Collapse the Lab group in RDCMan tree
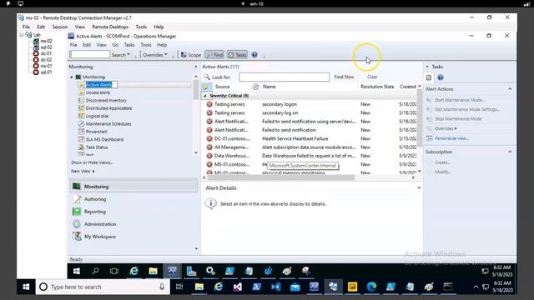The width and height of the screenshot is (534, 300). 22,35
